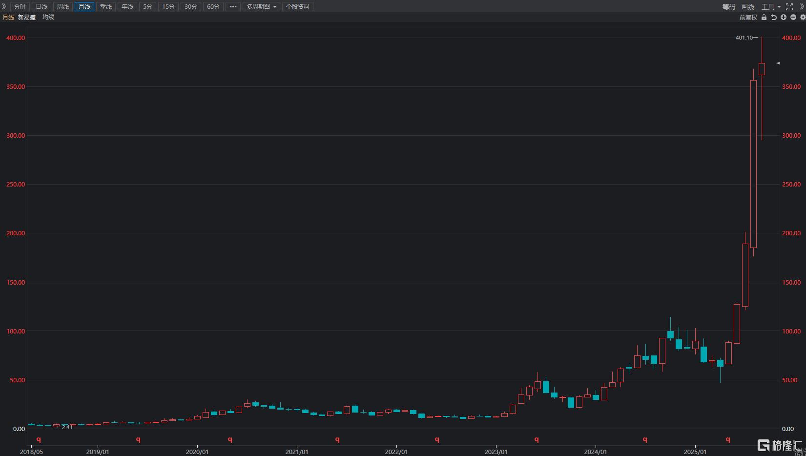Toggle the chart lock icon
The image size is (806, 456).
pos(764,17)
